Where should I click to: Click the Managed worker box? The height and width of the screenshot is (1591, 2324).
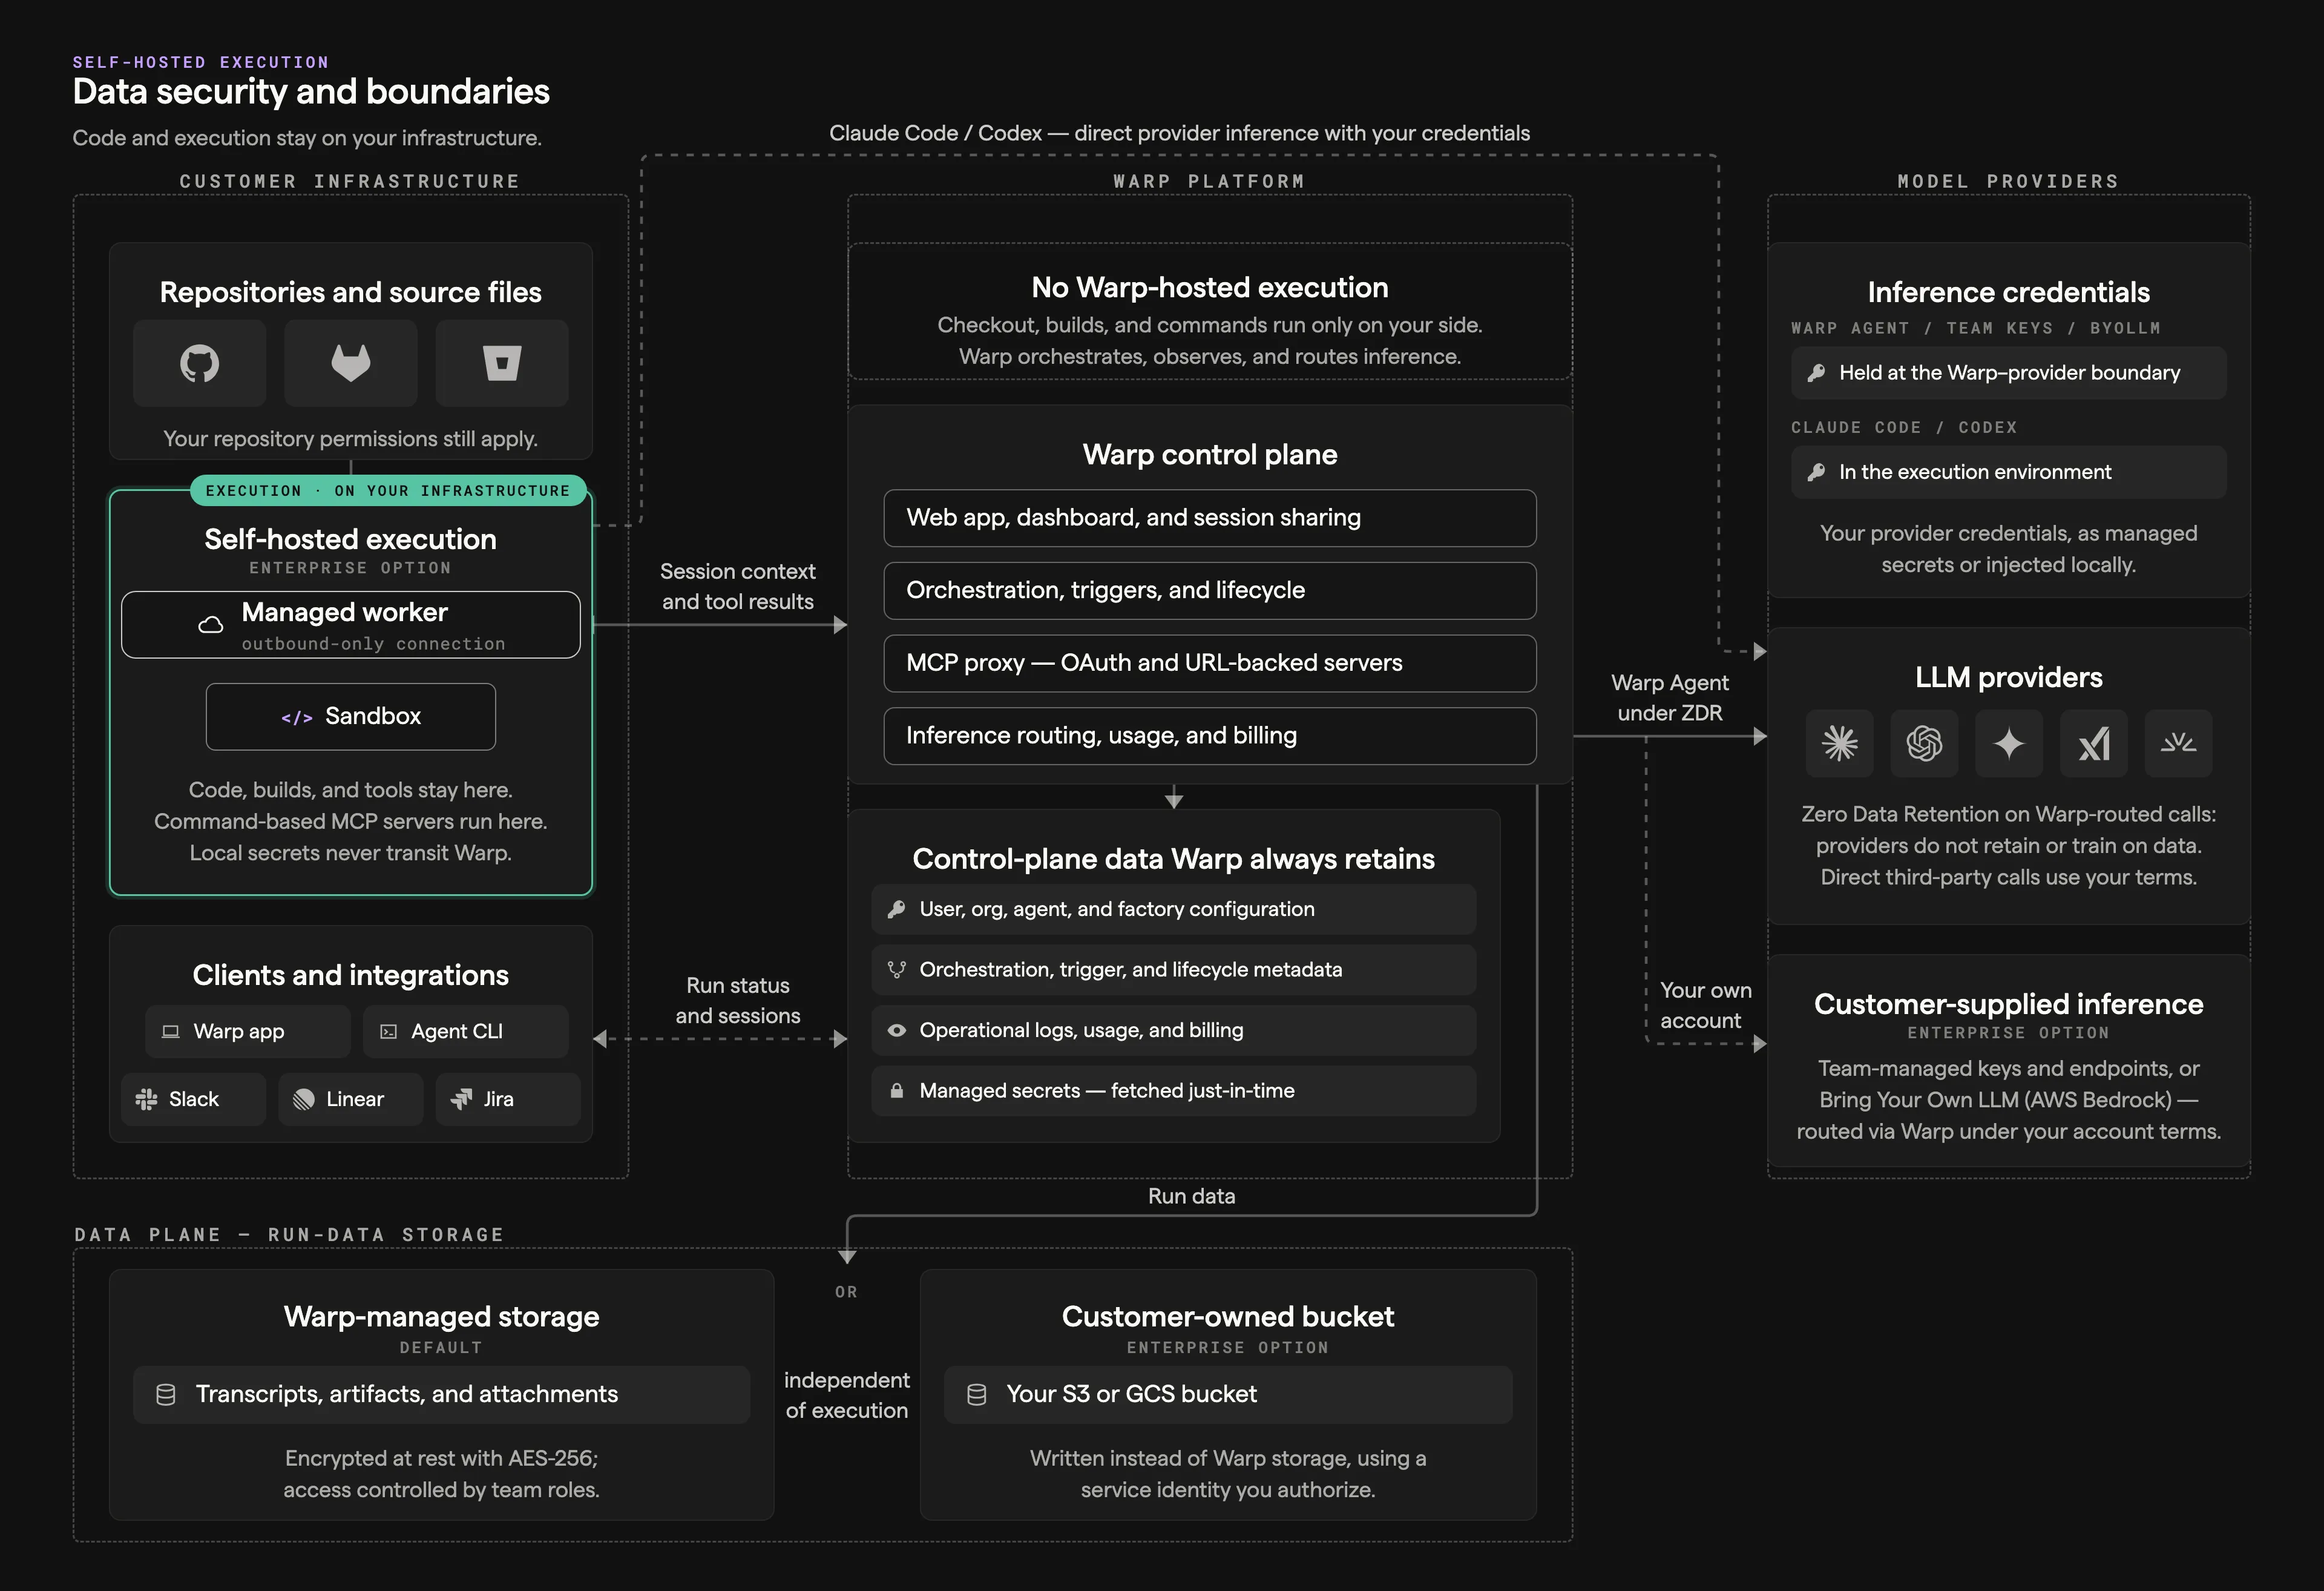click(x=351, y=625)
